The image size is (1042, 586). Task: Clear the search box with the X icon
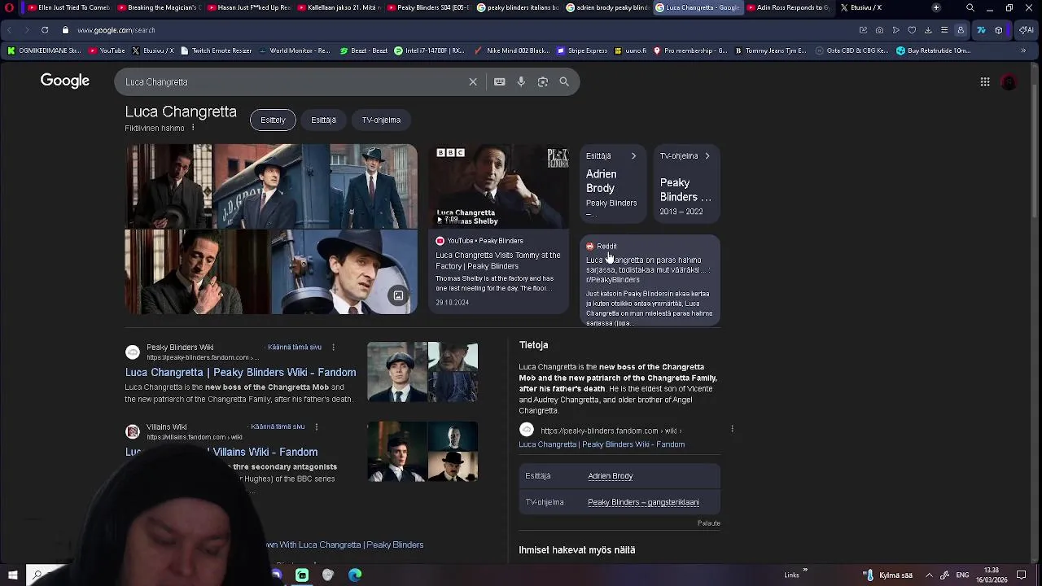472,81
